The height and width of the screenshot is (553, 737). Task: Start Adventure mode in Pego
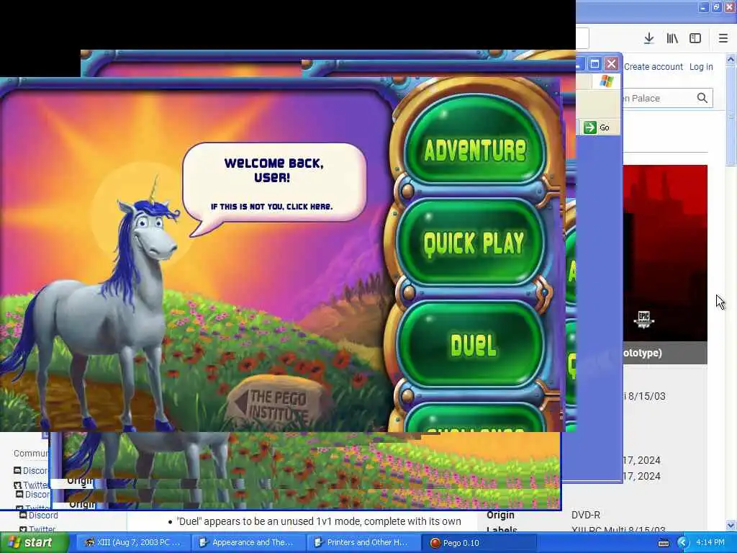click(x=475, y=140)
